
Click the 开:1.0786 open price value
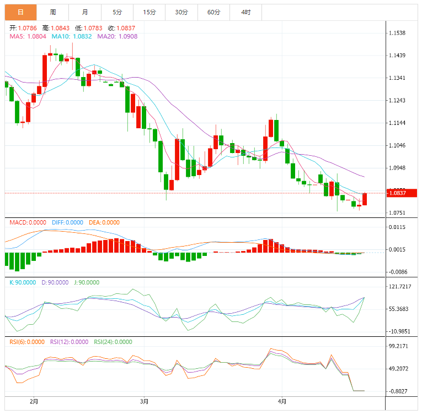[23, 28]
